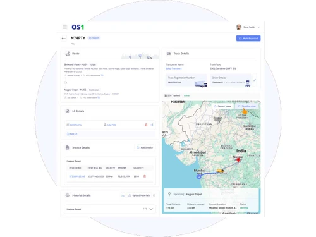Click the Destination tag on Nagpur Depot
Viewport: 316px width, 237px height.
94,90
